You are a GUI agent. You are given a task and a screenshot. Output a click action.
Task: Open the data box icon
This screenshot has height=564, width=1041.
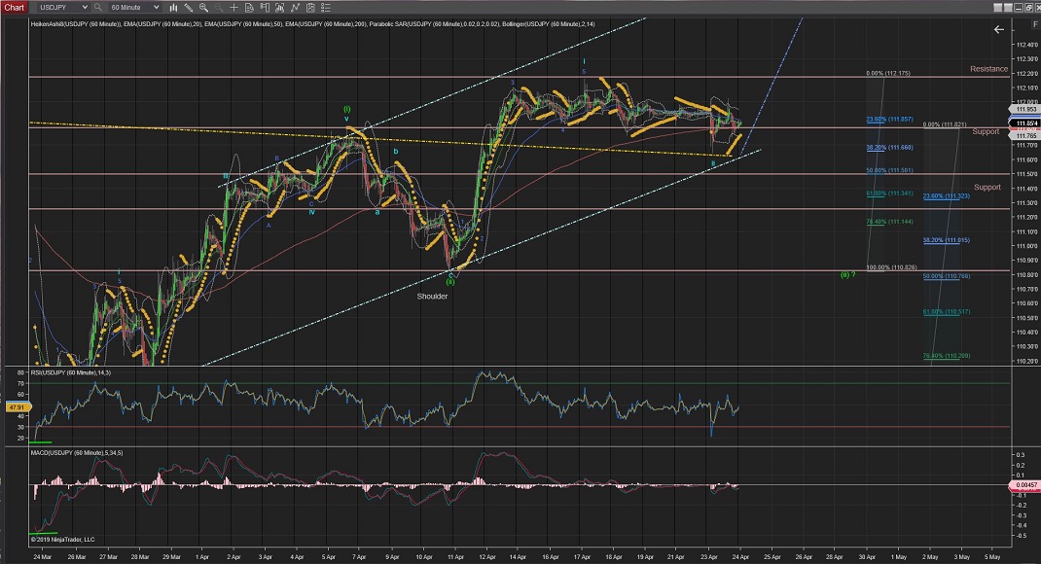coord(249,7)
